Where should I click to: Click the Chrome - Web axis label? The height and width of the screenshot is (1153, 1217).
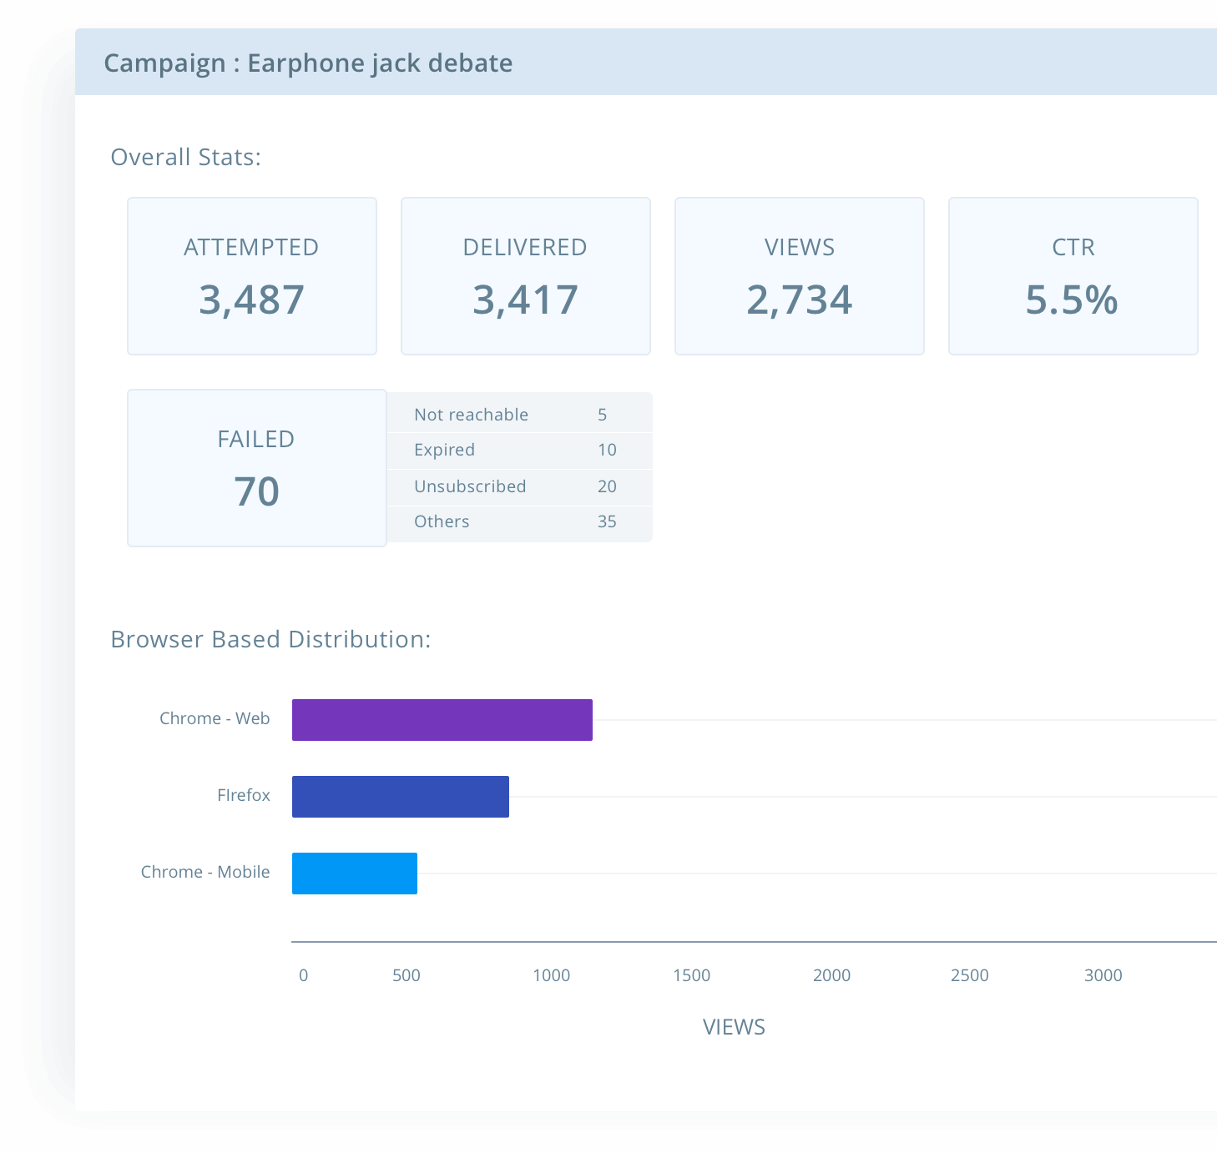[215, 718]
